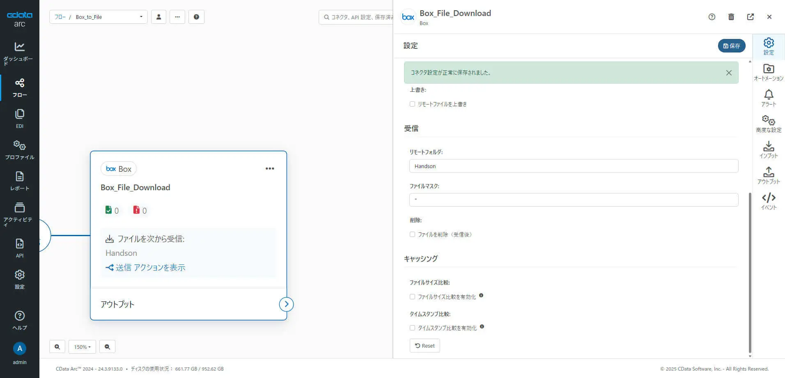This screenshot has width=785, height=378.
Task: Open the EDI section in sidebar
Action: pos(19,119)
